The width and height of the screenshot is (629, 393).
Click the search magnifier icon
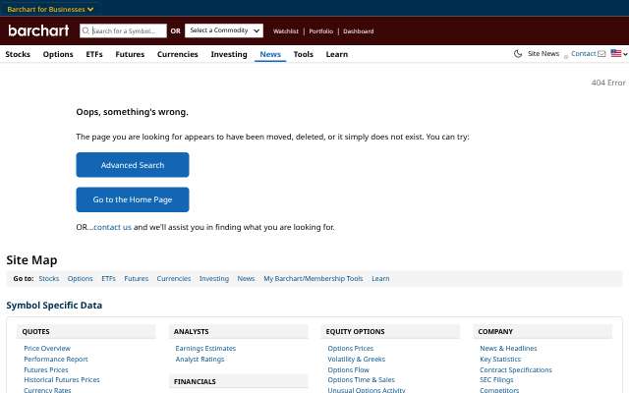(86, 30)
